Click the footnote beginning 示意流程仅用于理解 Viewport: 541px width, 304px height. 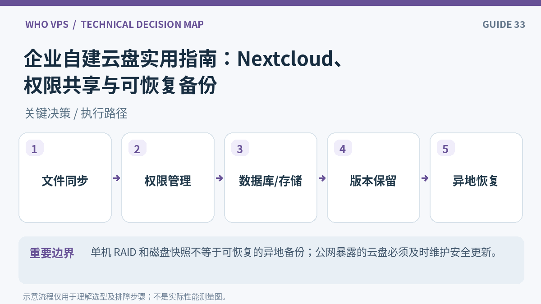[x=125, y=297]
